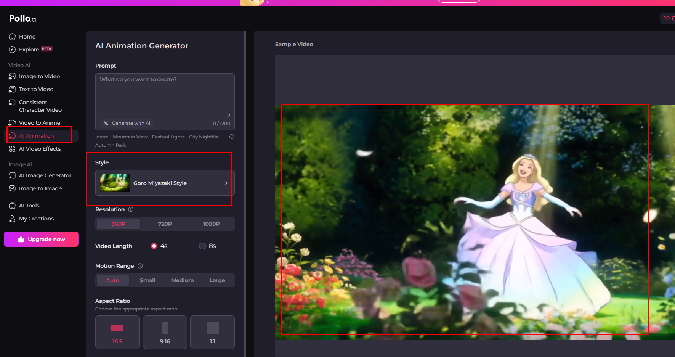Click the Explore compass icon
The width and height of the screenshot is (675, 357).
click(x=12, y=50)
